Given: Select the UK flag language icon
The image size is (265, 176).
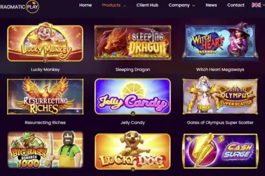Looking at the screenshot, I should (x=256, y=5).
